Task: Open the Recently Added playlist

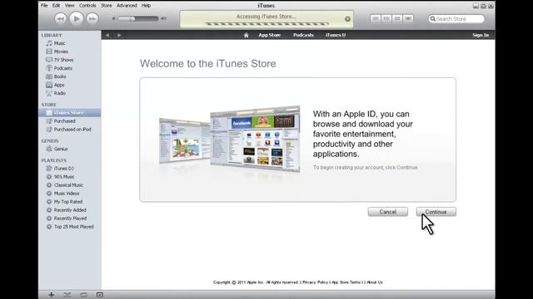Action: pos(70,210)
